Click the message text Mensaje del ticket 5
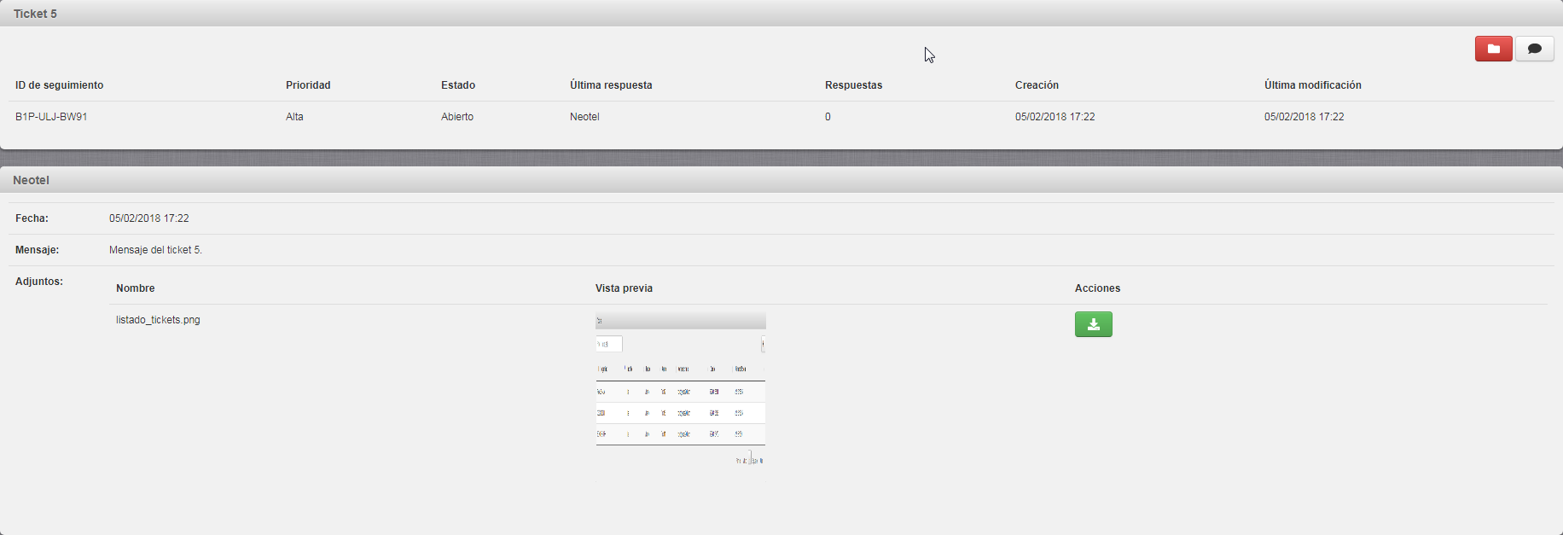 (155, 250)
